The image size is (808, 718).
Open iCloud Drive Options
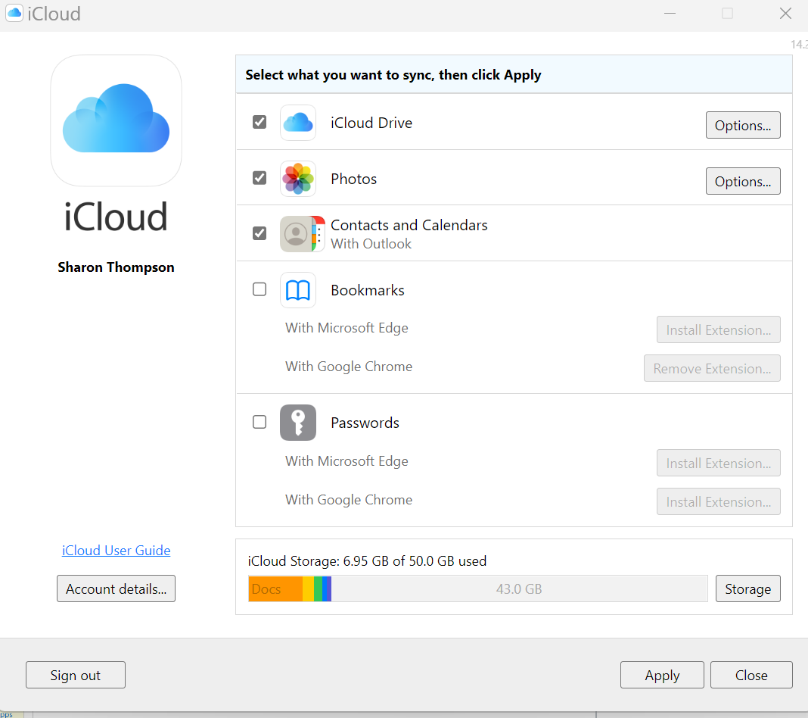[x=742, y=125]
